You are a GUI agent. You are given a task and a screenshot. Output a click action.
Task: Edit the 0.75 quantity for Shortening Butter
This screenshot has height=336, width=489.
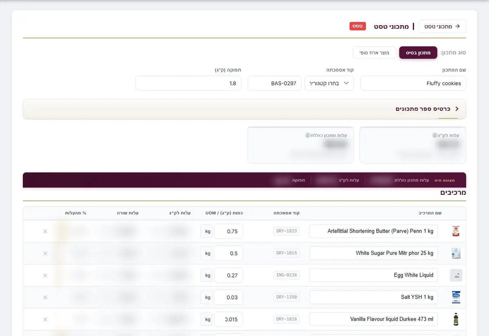point(229,231)
